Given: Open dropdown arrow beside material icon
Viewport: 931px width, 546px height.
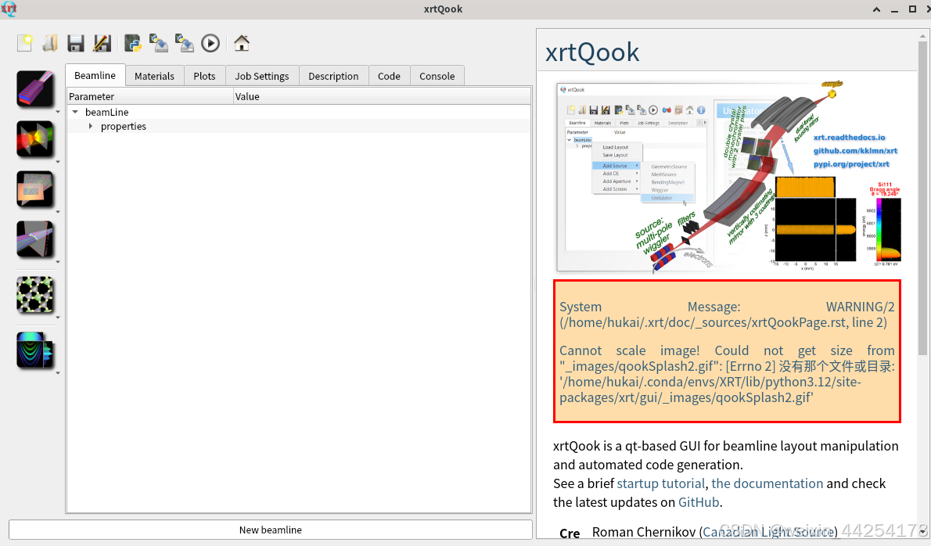Looking at the screenshot, I should coord(58,318).
